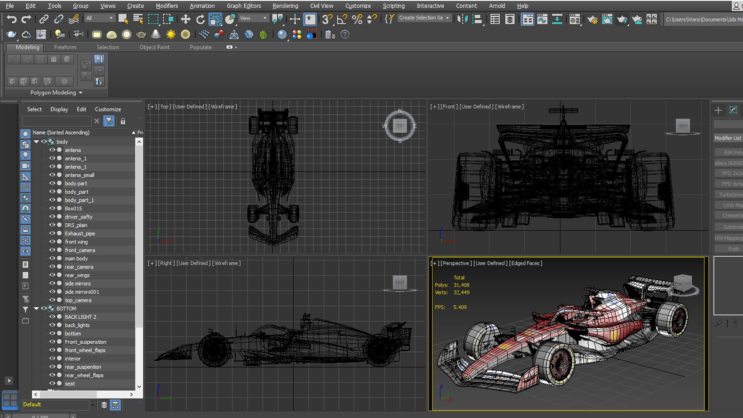Click the teapot primitive icon

tap(141, 34)
